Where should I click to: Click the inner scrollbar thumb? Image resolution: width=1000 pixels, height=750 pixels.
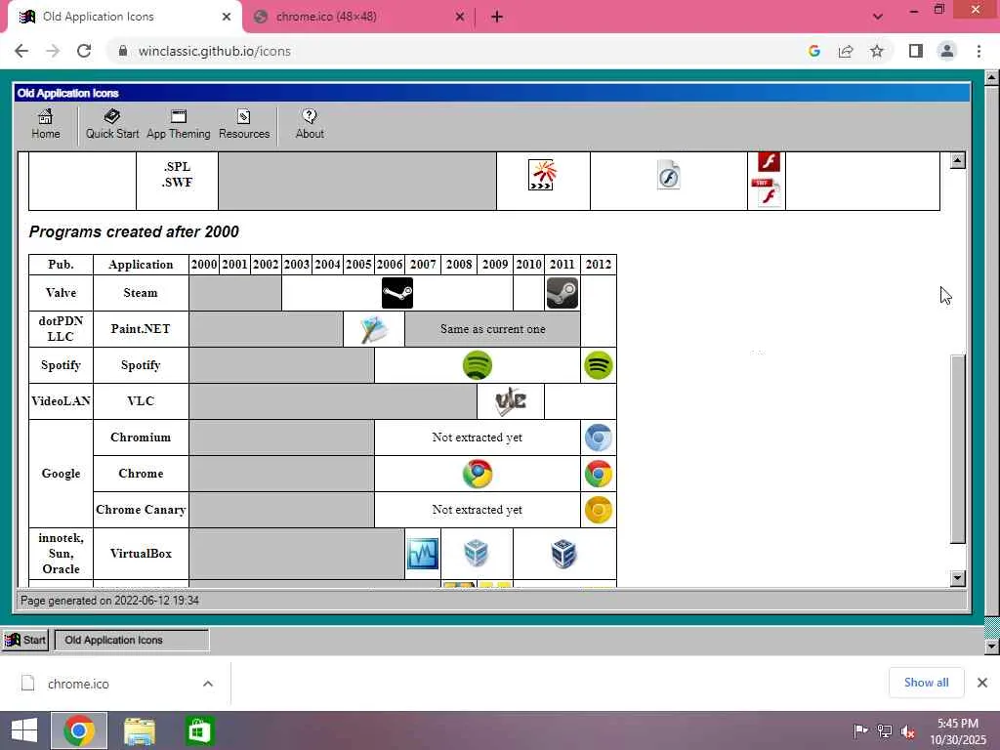tap(957, 449)
